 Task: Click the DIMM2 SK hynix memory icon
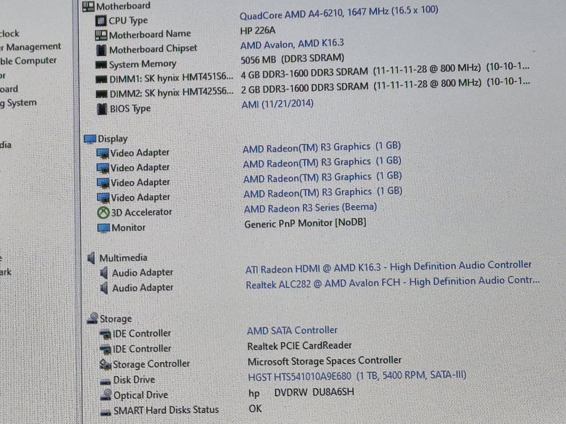point(101,94)
